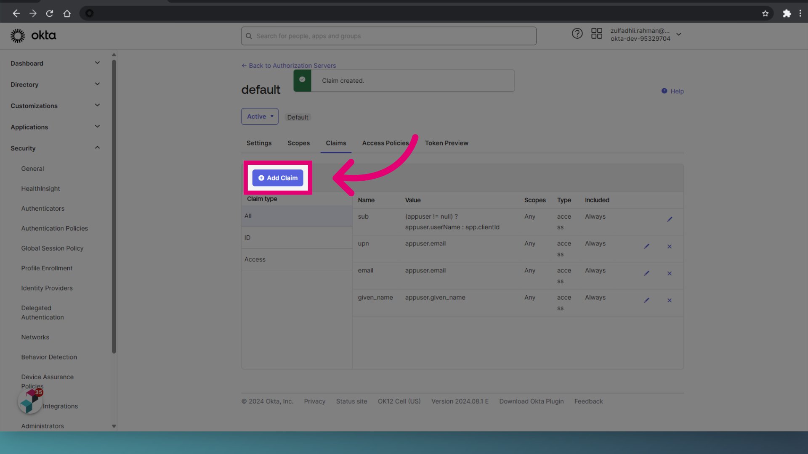Viewport: 808px width, 454px height.
Task: Click the sidebar scroll down arrow
Action: [x=114, y=426]
